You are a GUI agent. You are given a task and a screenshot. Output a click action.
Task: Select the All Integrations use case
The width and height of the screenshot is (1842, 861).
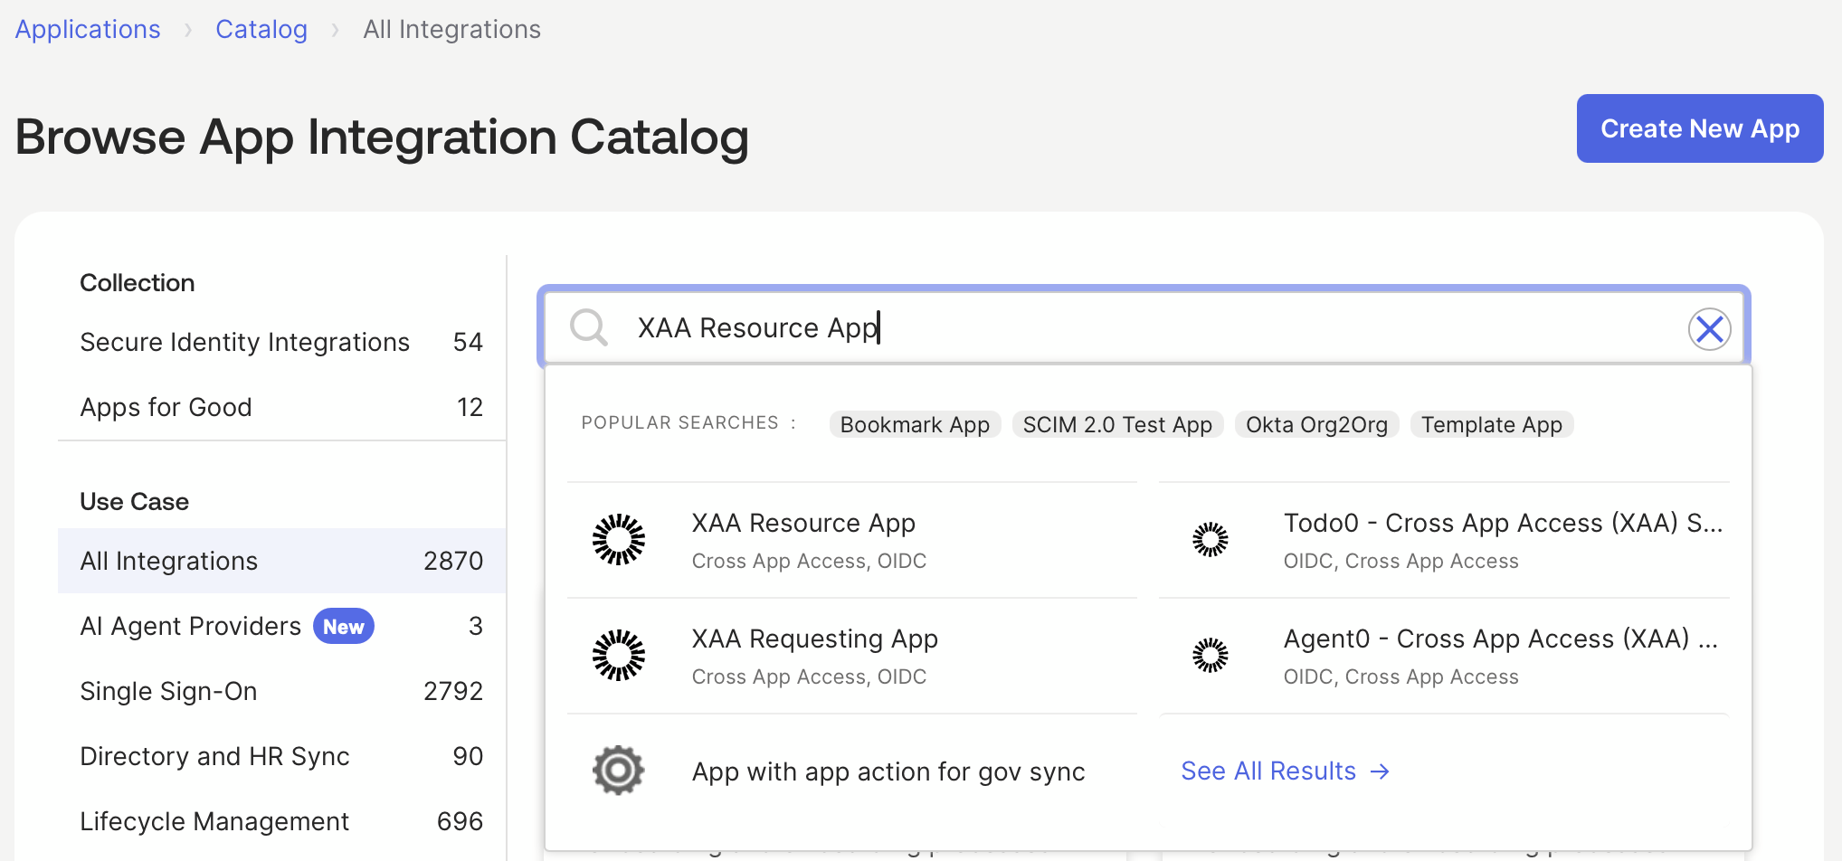pyautogui.click(x=281, y=561)
